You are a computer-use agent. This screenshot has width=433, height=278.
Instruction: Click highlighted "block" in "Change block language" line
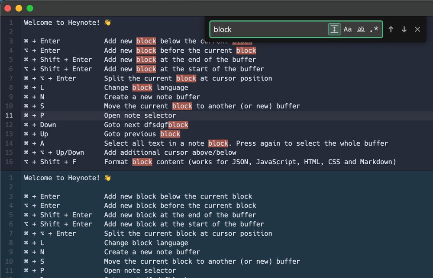(142, 87)
